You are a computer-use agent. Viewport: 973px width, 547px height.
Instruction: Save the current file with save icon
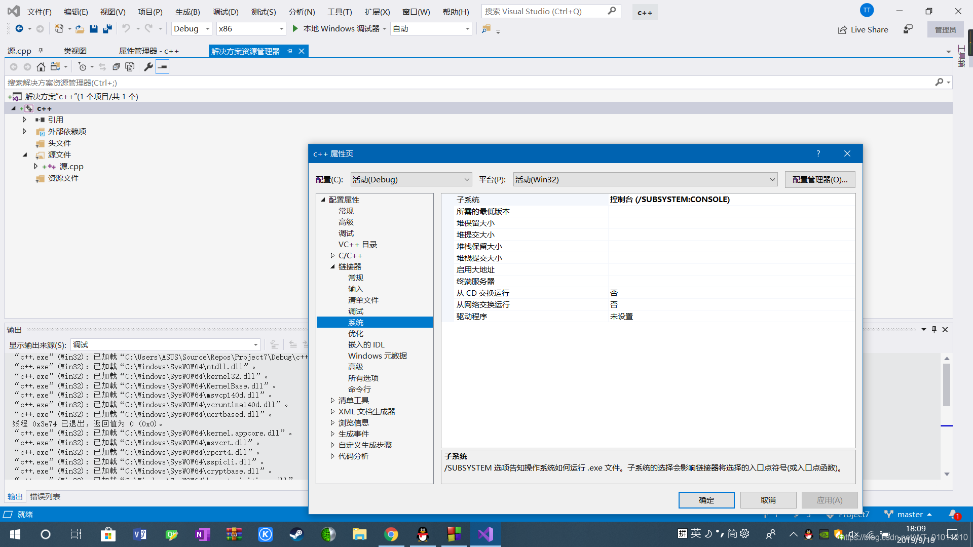click(x=94, y=29)
